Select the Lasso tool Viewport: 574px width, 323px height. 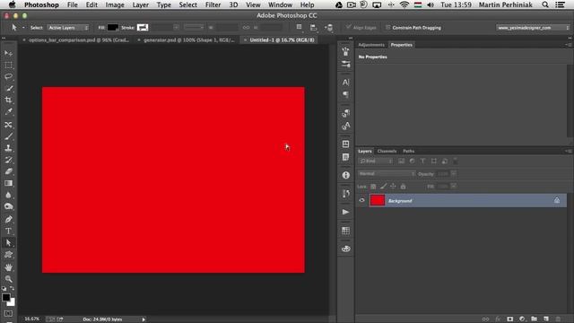8,77
